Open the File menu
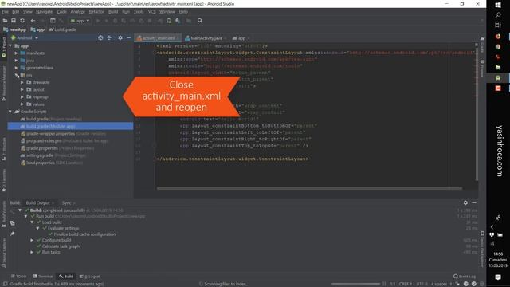The width and height of the screenshot is (510, 287). [x=6, y=12]
